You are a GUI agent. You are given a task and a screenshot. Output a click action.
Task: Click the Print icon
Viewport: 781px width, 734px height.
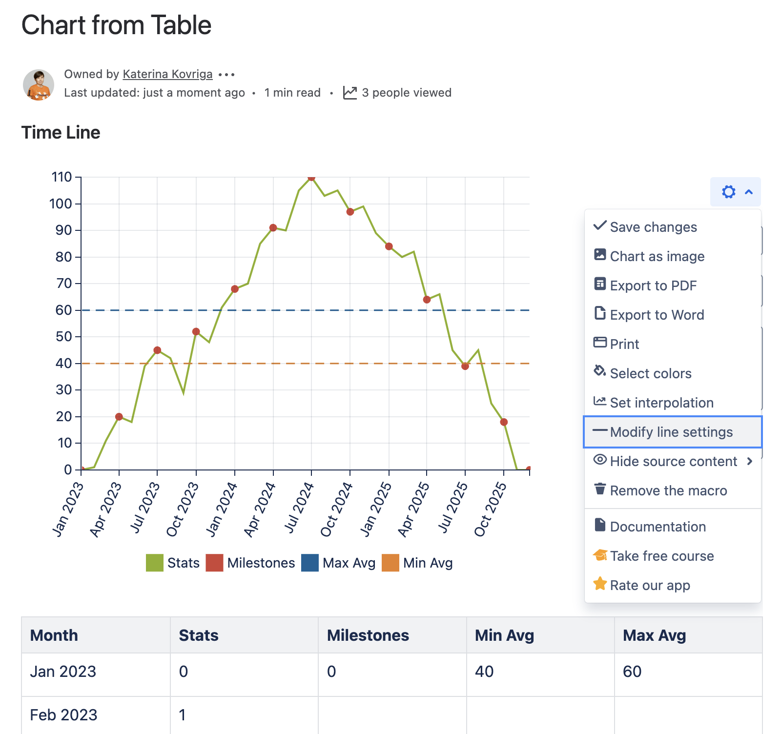point(600,343)
